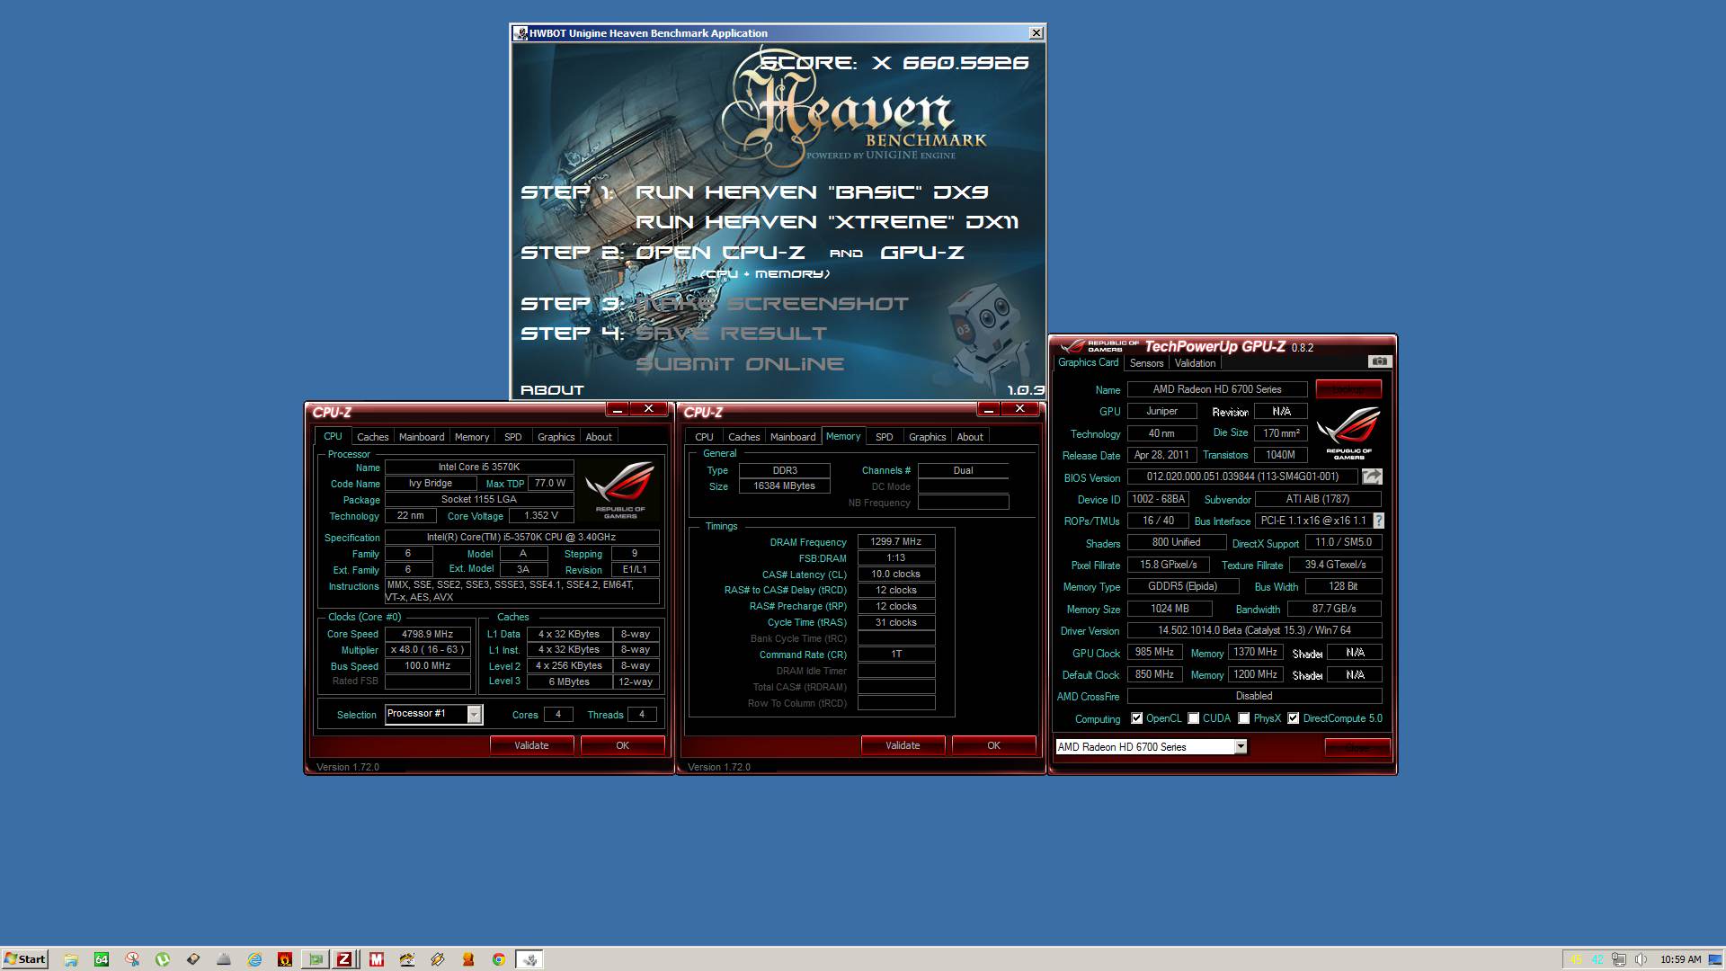
Task: Click Take Screenshot in Step 3
Action: click(x=771, y=304)
